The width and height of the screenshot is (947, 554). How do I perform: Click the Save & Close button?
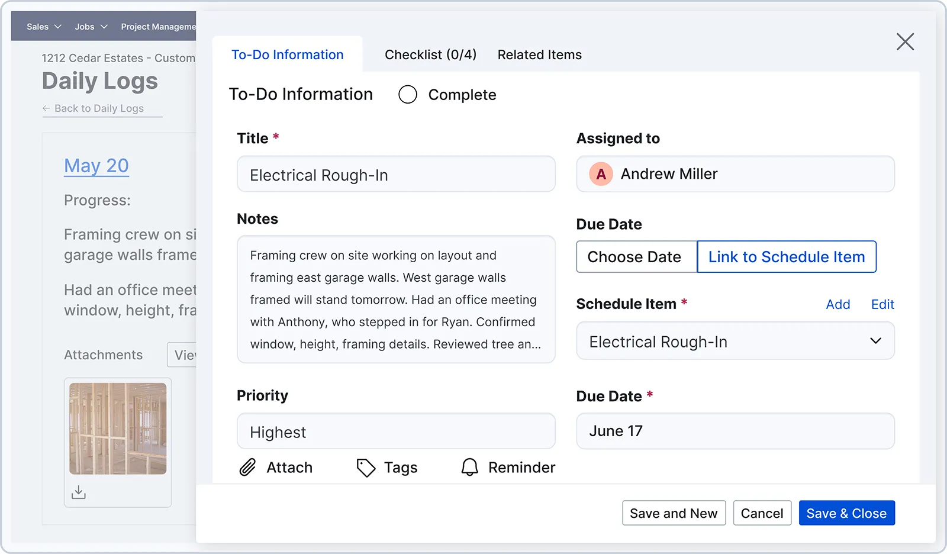(x=846, y=513)
